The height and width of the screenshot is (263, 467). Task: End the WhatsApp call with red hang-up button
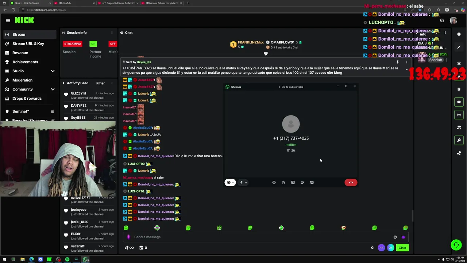coord(351,182)
